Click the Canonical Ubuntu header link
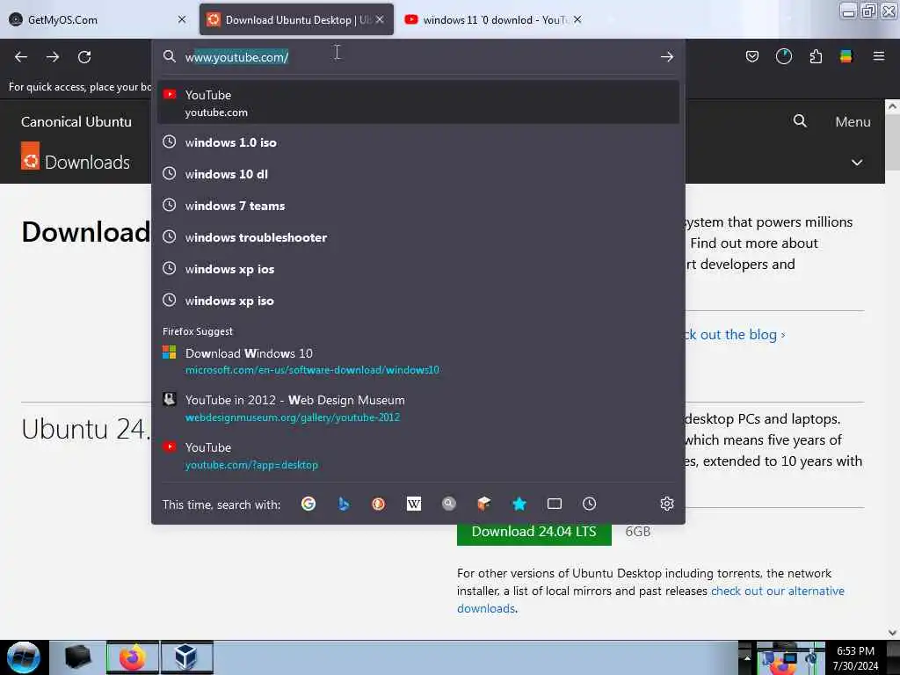Viewport: 900px width, 675px height. 76,121
